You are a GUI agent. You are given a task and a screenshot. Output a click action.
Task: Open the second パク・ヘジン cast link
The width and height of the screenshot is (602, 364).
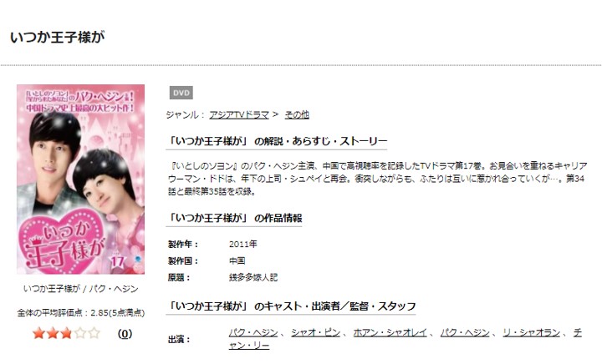click(465, 332)
